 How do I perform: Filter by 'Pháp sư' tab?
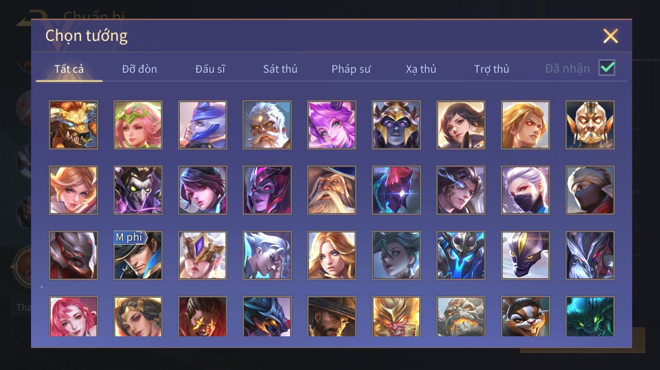click(x=351, y=69)
